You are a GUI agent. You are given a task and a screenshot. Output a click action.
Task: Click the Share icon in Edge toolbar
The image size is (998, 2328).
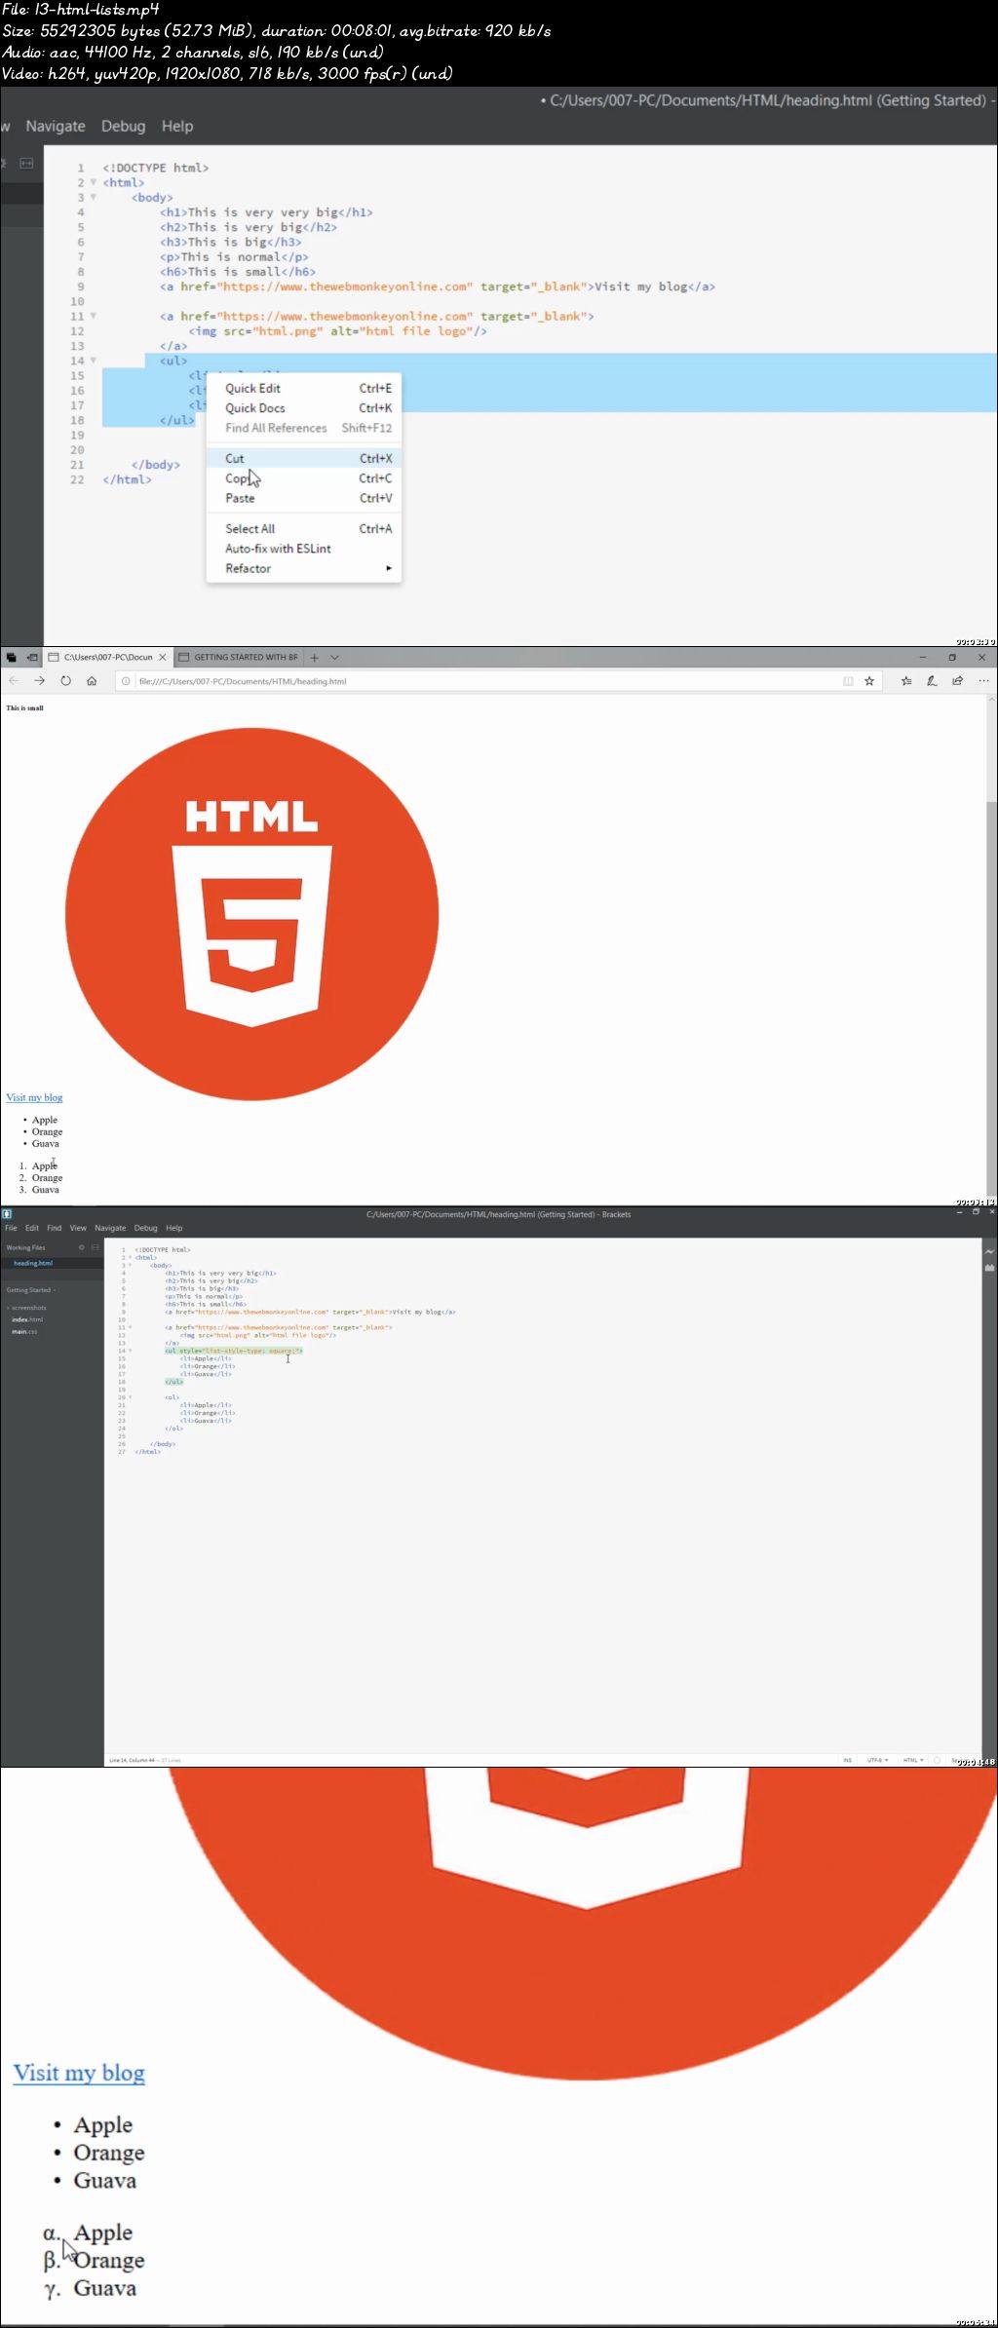pyautogui.click(x=957, y=681)
